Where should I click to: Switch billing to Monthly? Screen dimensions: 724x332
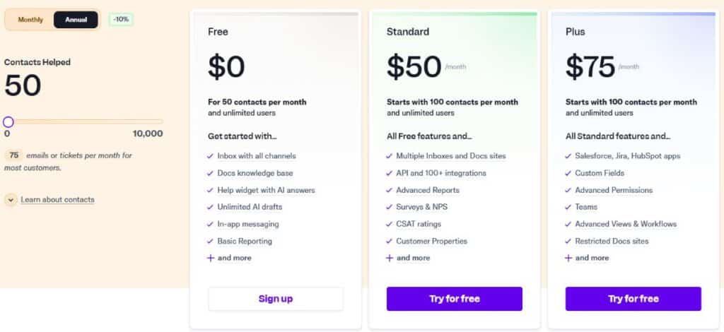pos(30,20)
